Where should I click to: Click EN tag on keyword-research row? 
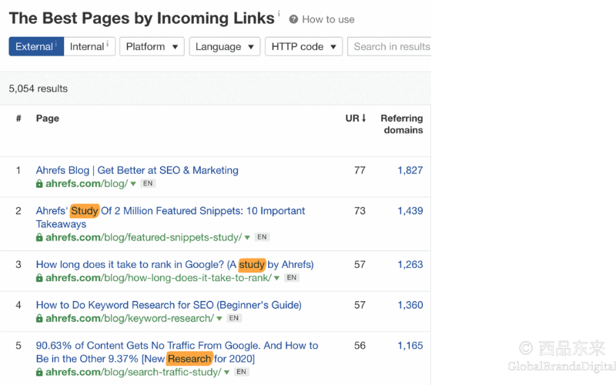point(234,318)
